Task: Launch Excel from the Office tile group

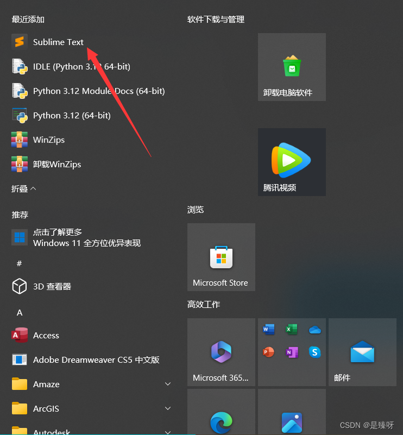Action: tap(292, 330)
